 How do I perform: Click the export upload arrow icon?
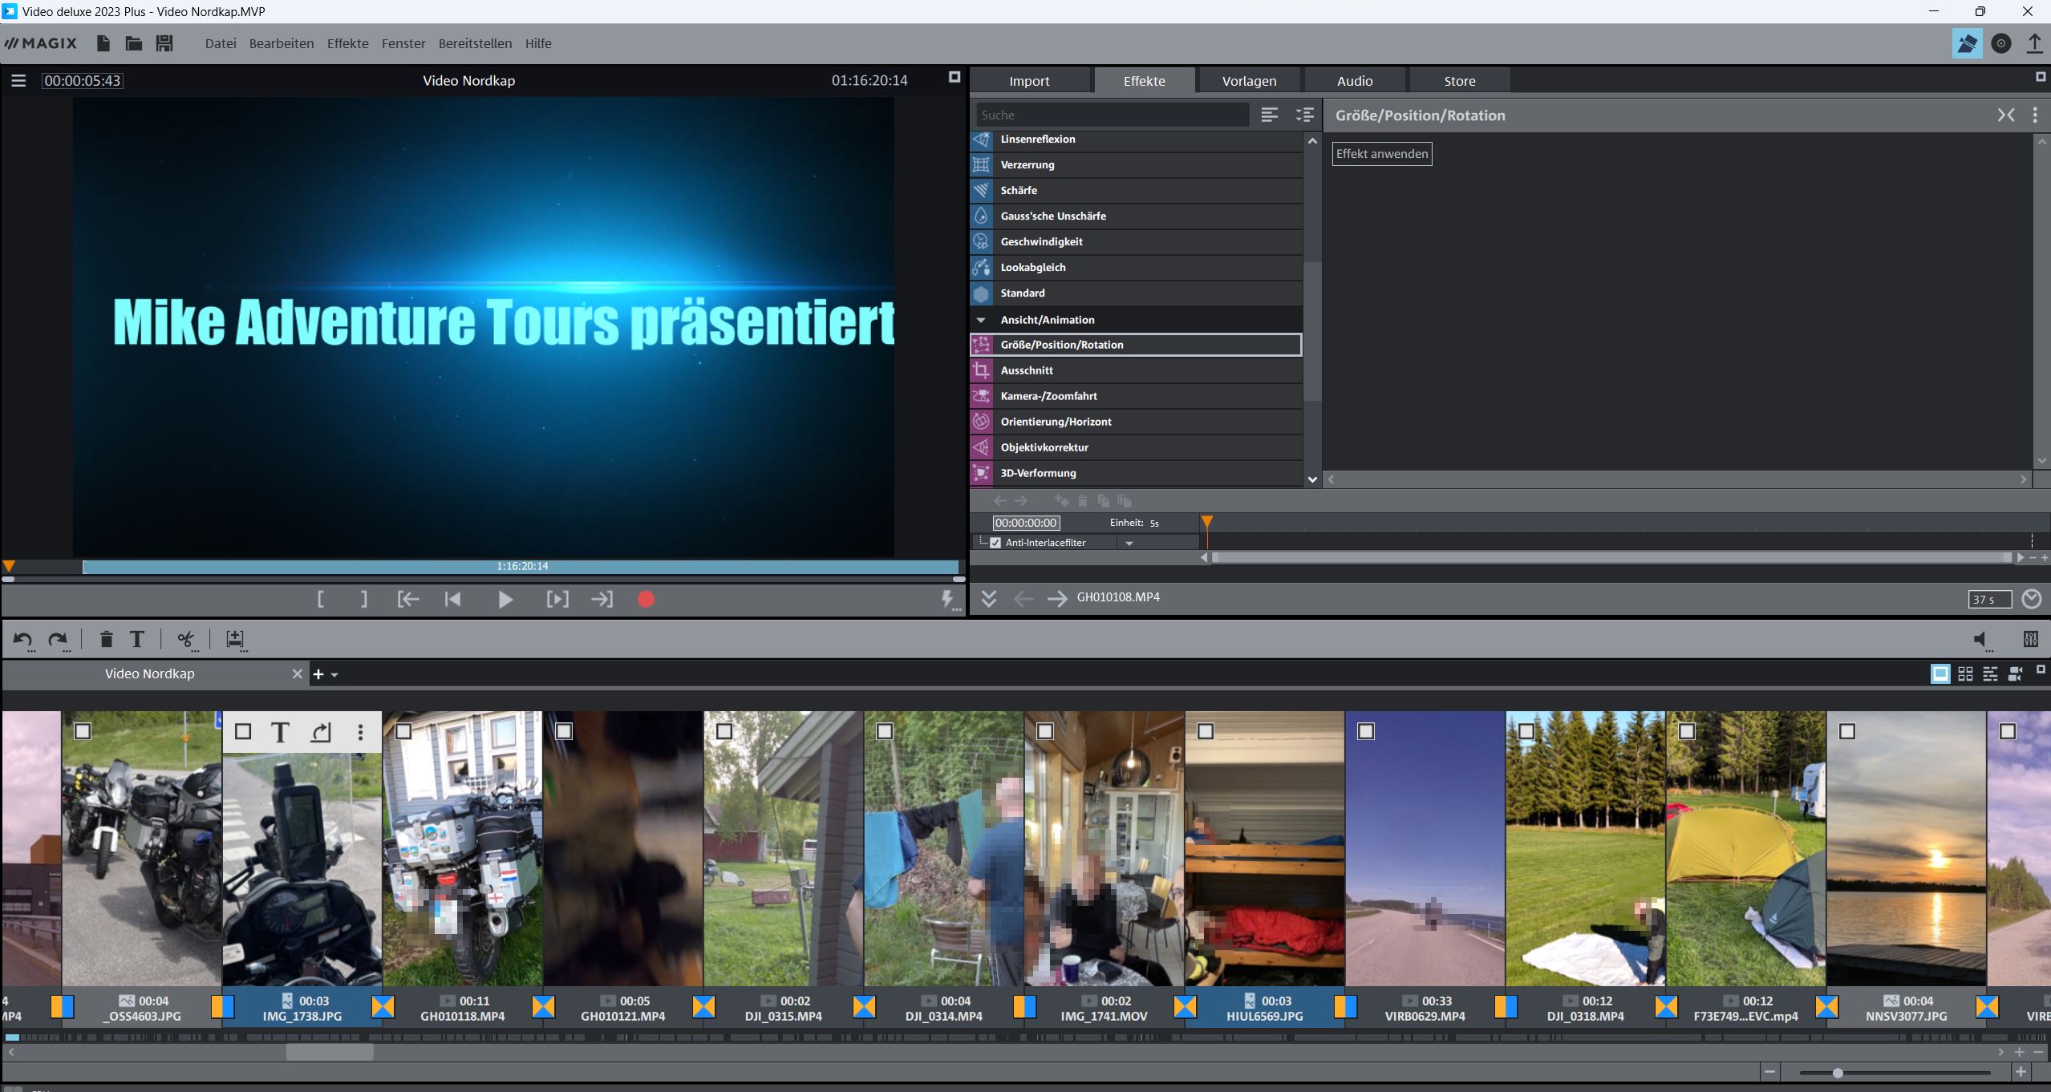tap(2034, 43)
